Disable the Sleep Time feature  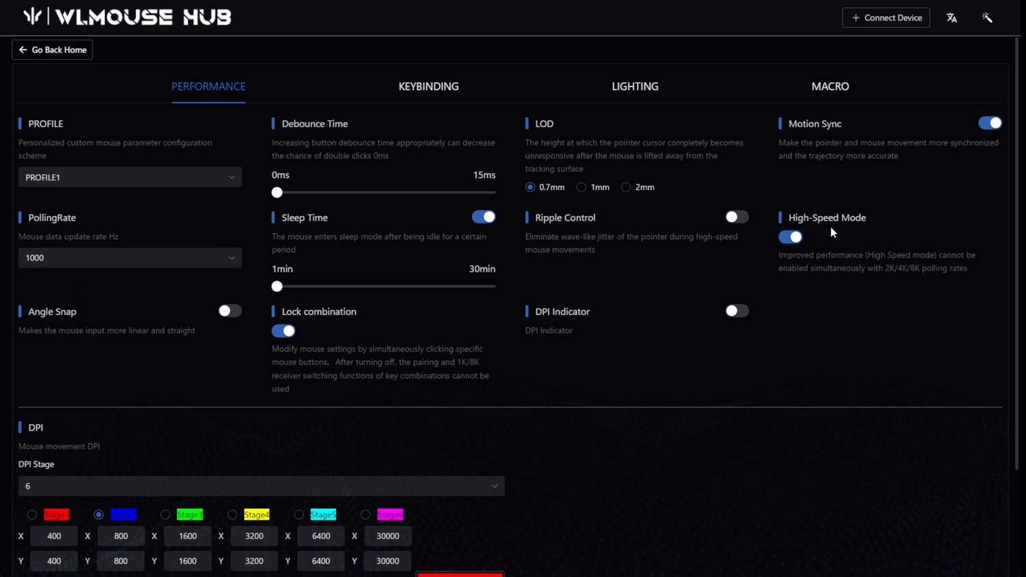coord(484,217)
